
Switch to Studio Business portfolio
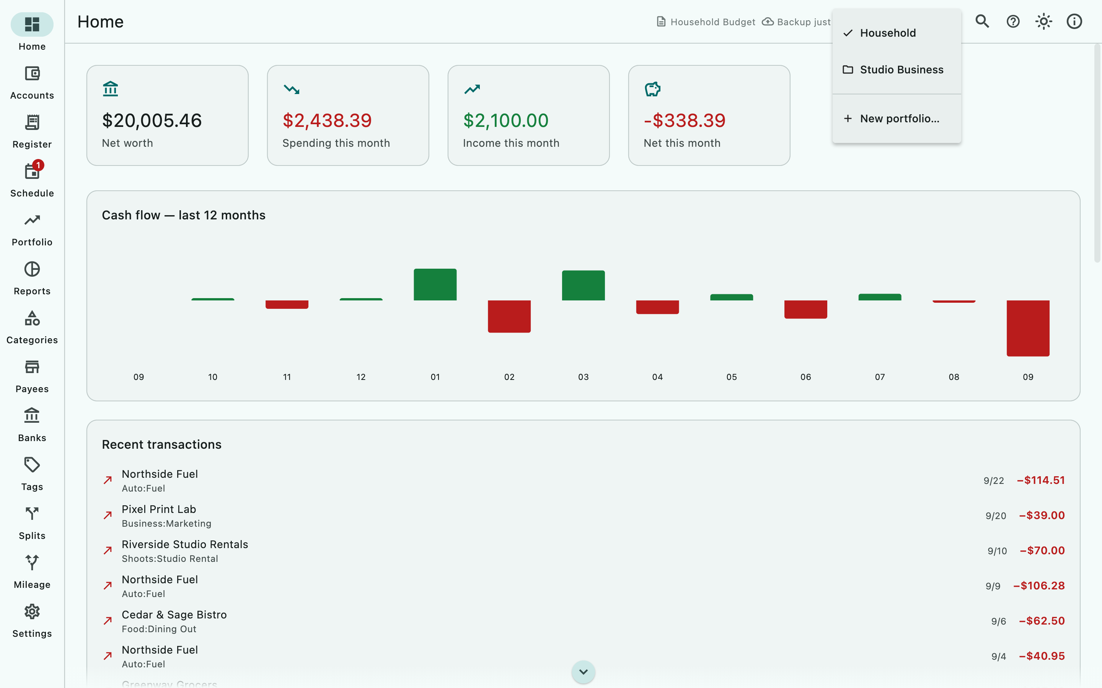pos(897,70)
